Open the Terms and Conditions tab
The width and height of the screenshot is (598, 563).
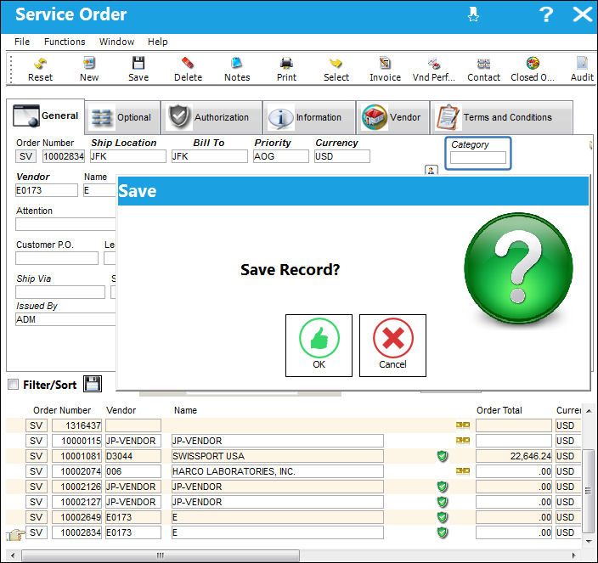(501, 117)
